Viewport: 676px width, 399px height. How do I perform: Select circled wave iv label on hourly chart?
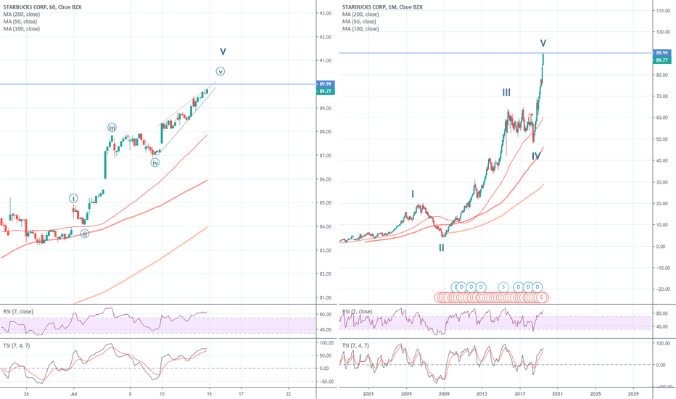click(x=154, y=163)
